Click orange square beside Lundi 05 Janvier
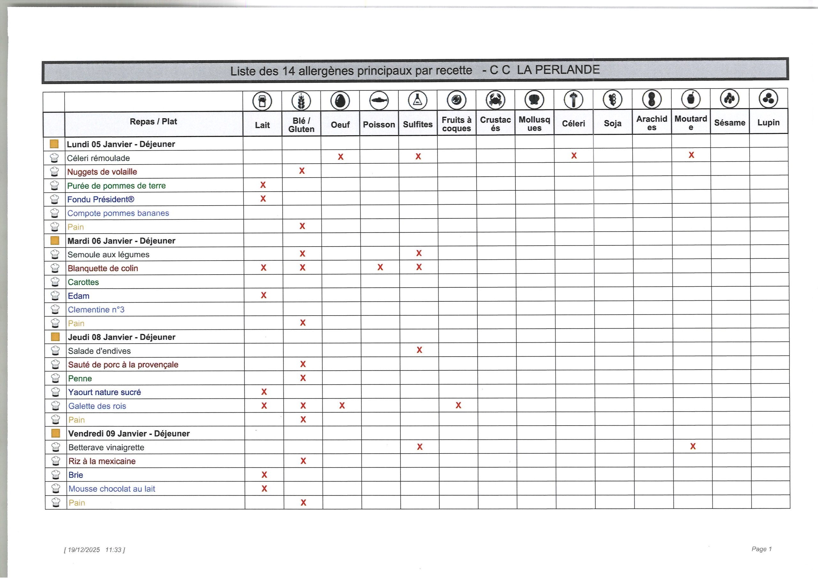Viewport: 818px width, 578px height. (x=54, y=144)
